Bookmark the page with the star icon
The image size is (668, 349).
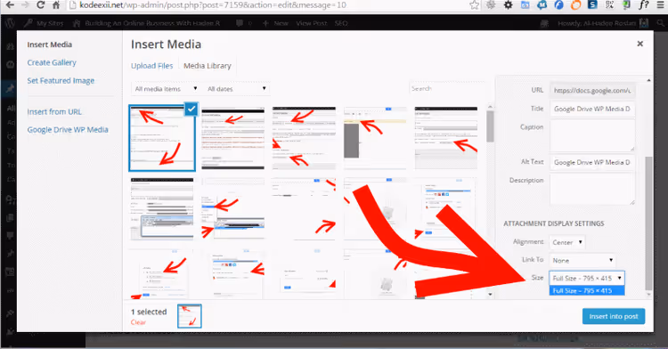click(x=474, y=5)
